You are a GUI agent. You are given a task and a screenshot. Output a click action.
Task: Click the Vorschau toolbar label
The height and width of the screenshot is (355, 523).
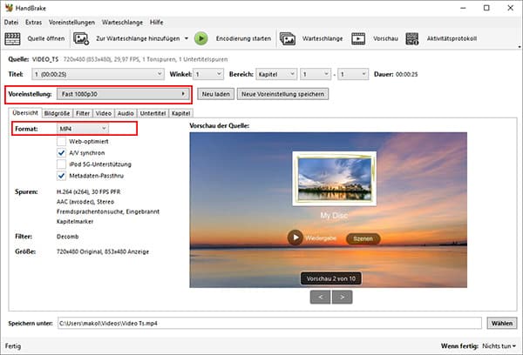pyautogui.click(x=385, y=38)
